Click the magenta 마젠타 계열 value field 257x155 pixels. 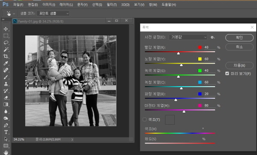coord(209,105)
